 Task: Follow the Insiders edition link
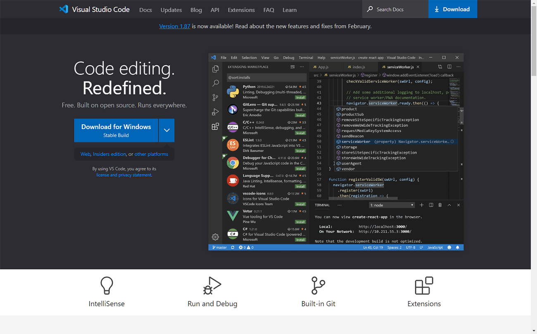109,154
